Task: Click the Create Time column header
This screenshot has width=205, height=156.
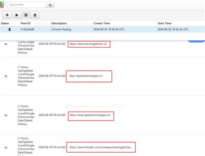Action: point(102,23)
